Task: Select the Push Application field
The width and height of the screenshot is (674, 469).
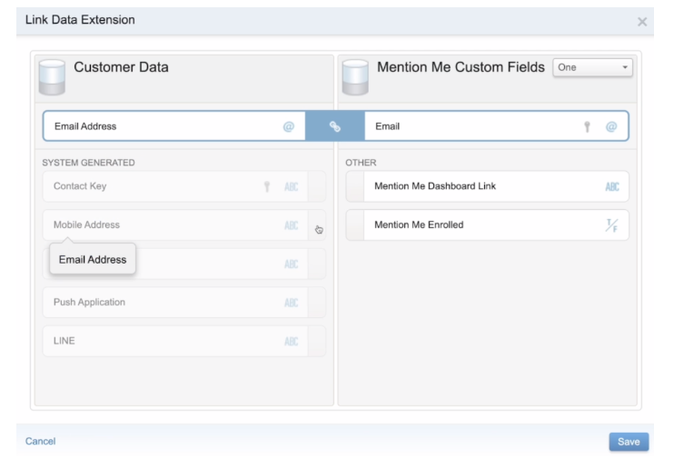Action: [x=184, y=303]
